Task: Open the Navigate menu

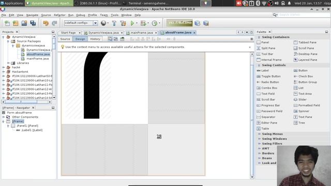Action: tap(32, 15)
